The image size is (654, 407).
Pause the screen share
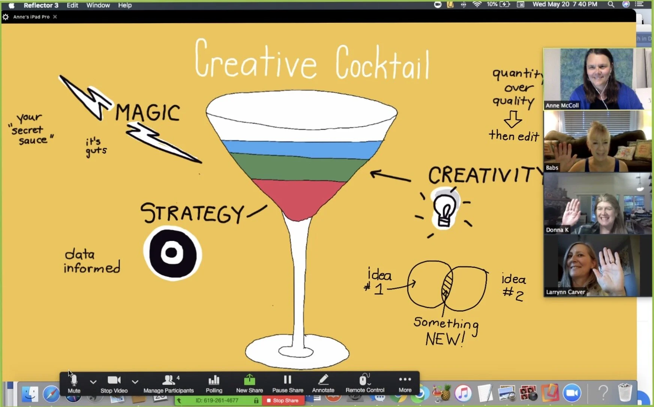point(287,383)
